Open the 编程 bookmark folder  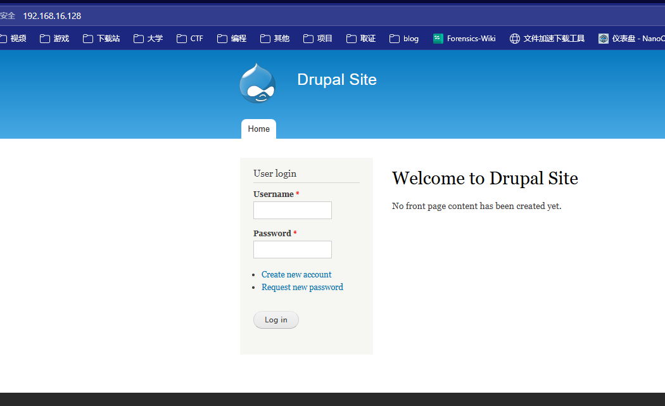[232, 39]
